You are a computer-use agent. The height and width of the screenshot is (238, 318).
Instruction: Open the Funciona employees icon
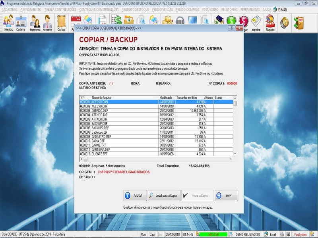35,23
